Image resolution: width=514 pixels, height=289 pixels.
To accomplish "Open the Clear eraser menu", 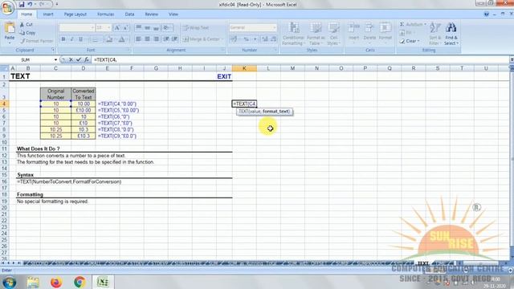I will [410, 41].
